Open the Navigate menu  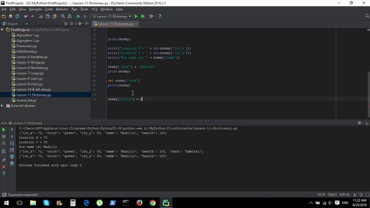pos(35,9)
